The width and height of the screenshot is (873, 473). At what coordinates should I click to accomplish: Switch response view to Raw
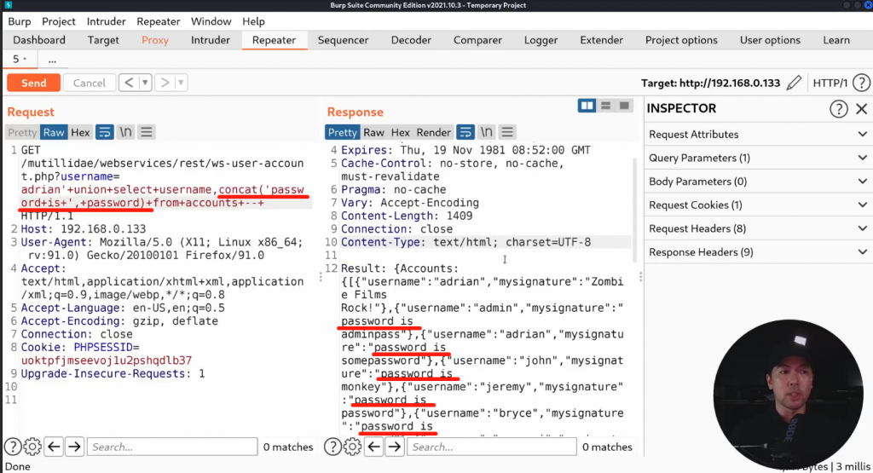[373, 132]
